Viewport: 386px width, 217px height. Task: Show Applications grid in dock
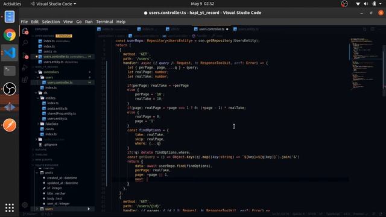(10, 208)
